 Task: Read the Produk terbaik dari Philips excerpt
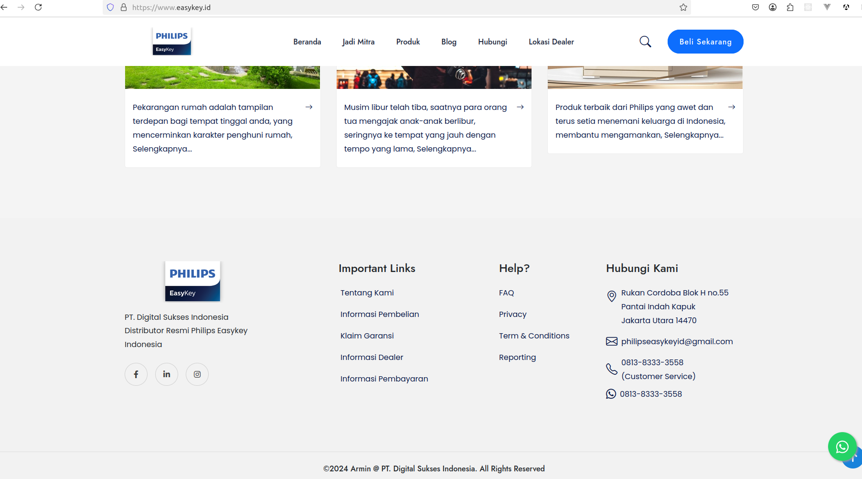pos(640,121)
